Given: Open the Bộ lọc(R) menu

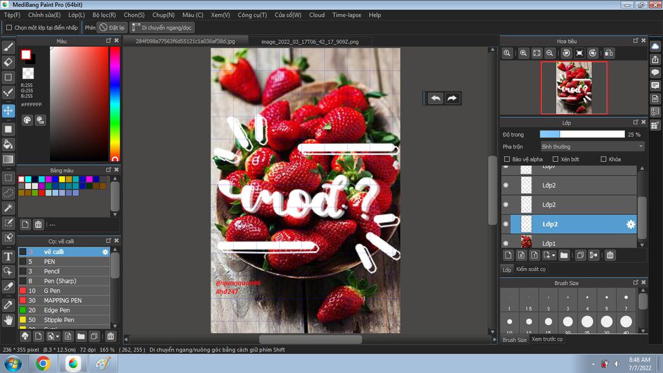Looking at the screenshot, I should (x=104, y=15).
